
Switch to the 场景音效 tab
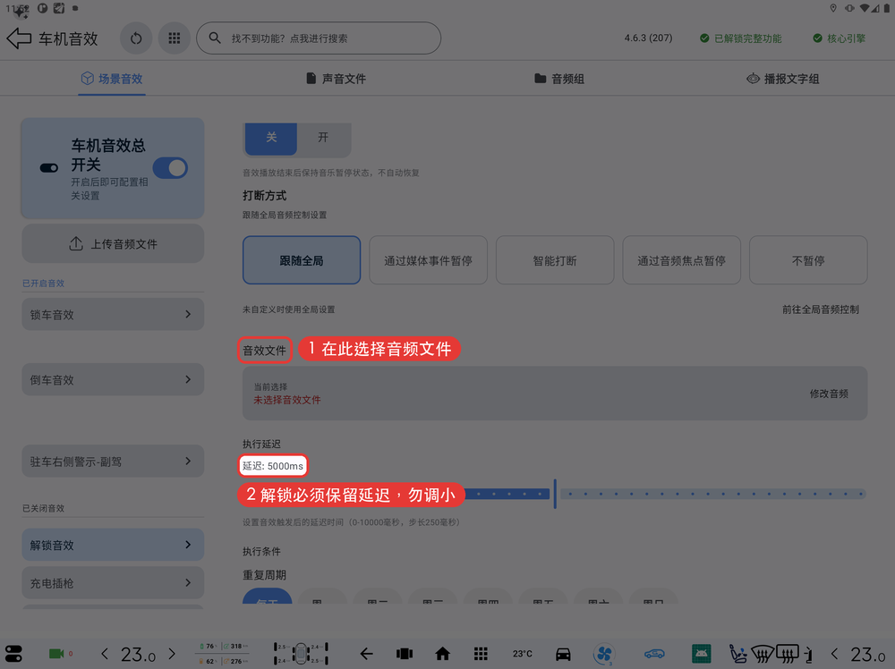coord(112,79)
